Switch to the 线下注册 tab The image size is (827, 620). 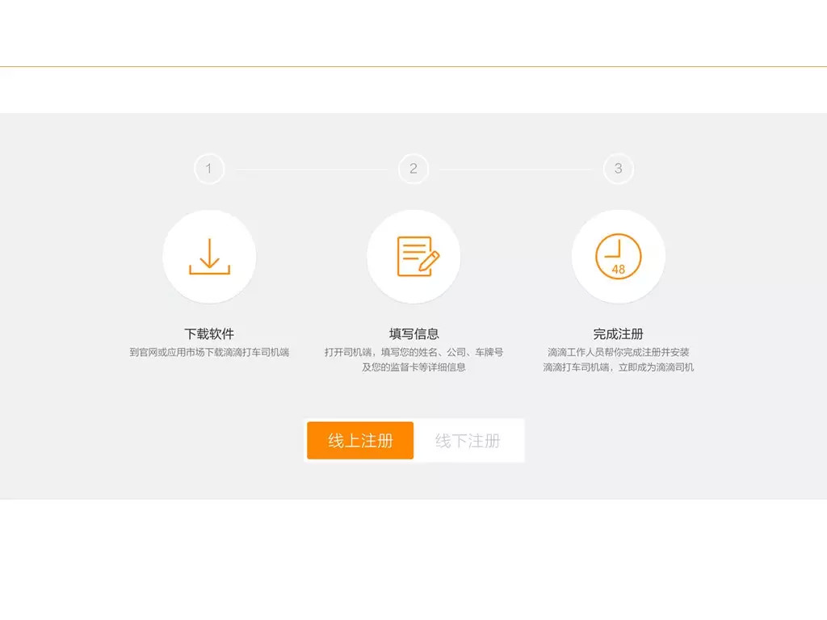pyautogui.click(x=468, y=441)
